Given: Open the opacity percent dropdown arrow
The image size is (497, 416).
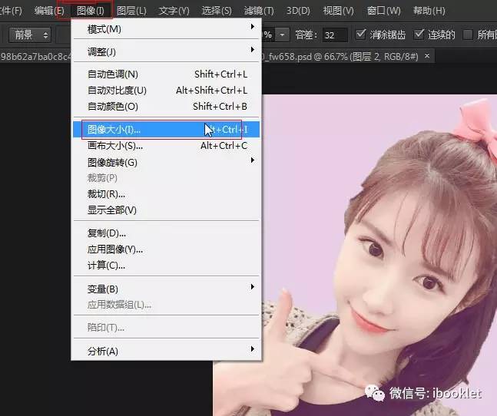Looking at the screenshot, I should (282, 35).
